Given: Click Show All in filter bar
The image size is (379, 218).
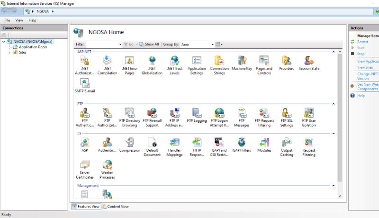Looking at the screenshot, I should [149, 44].
